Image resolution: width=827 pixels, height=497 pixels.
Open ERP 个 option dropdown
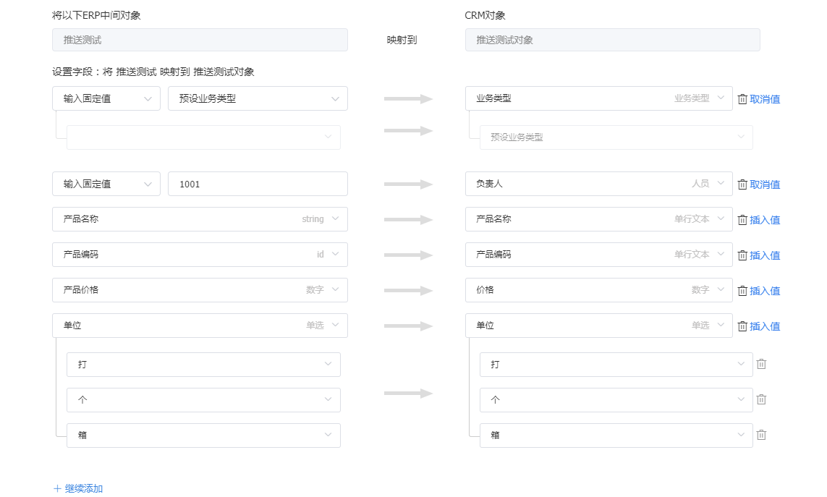(203, 400)
